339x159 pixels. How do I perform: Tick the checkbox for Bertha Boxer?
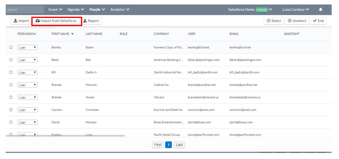coord(11,47)
